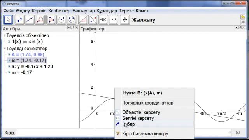
Task: Click the Тәуелді объектілер heading text
Action: click(27, 49)
